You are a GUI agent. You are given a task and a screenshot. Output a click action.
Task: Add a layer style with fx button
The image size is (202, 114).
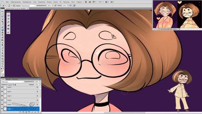click(x=23, y=112)
